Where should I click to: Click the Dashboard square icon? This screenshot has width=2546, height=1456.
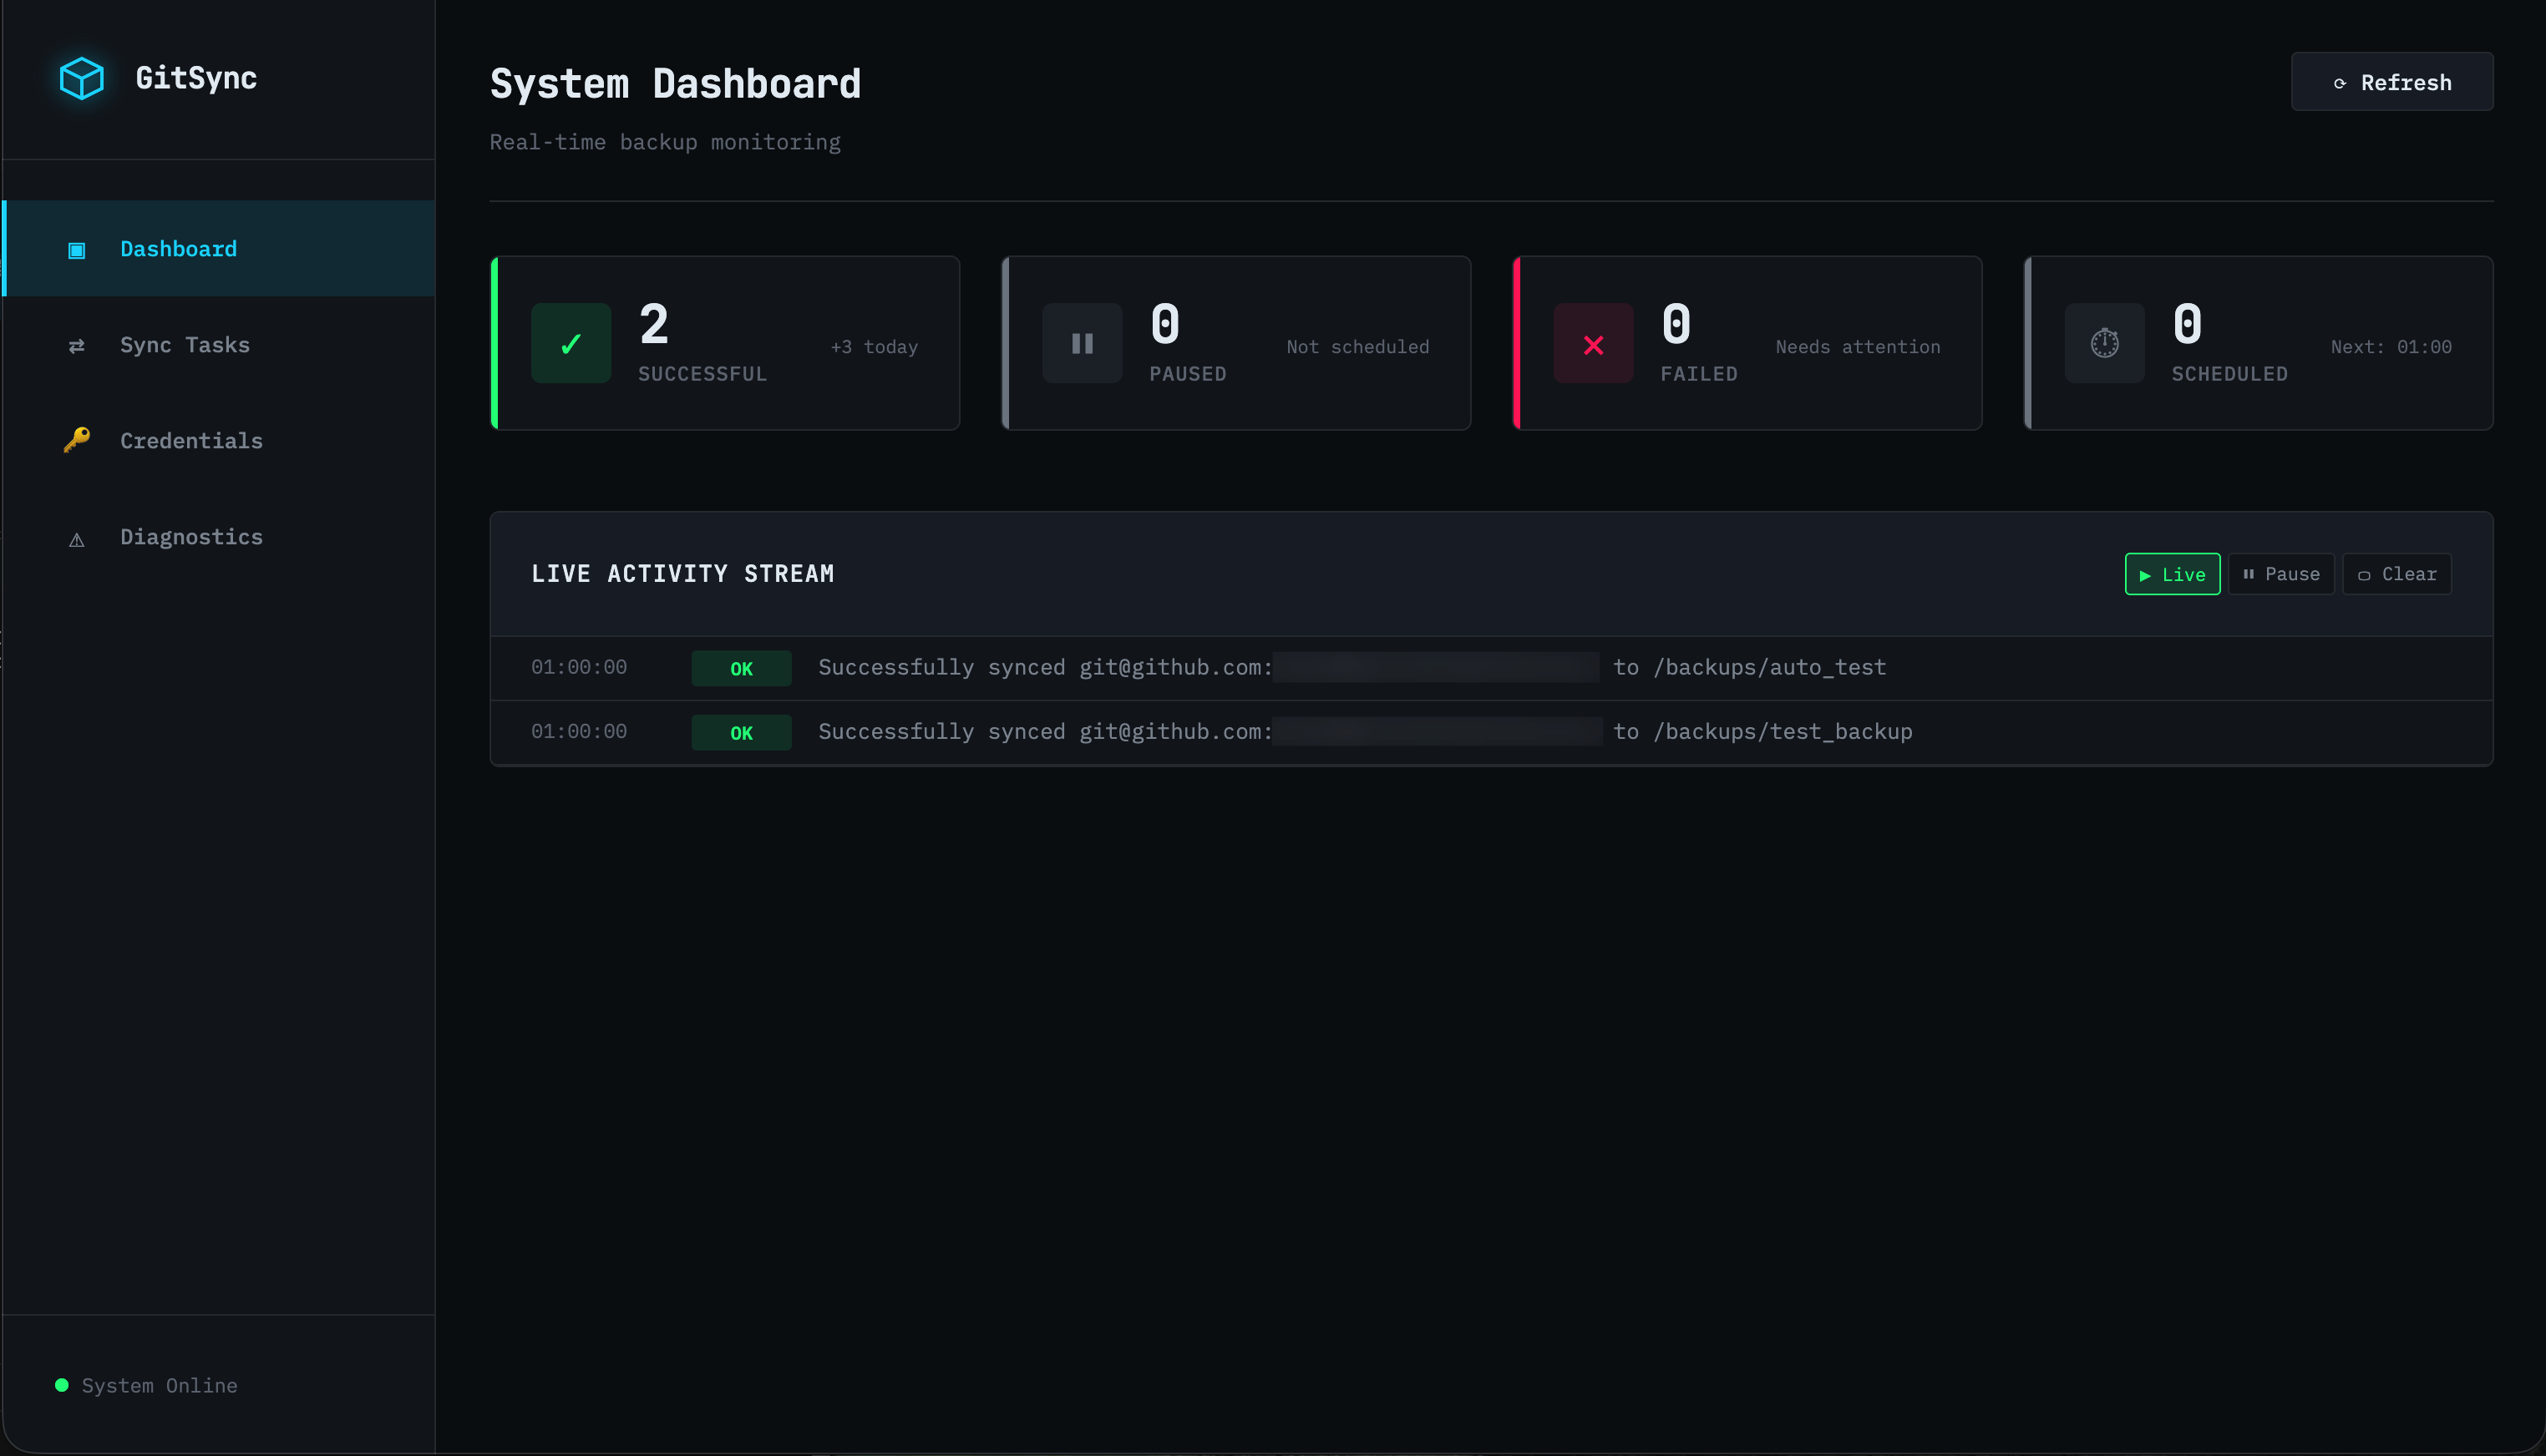point(77,250)
